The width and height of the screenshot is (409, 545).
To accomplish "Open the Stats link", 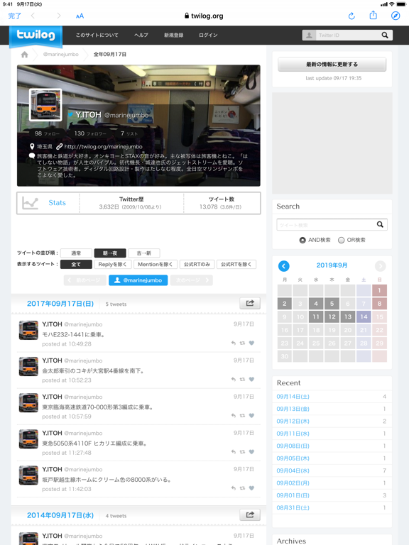I will 57,203.
